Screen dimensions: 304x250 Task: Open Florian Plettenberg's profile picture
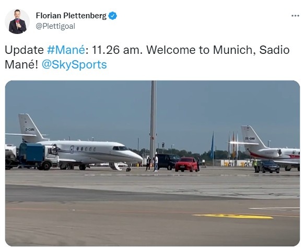click(x=17, y=21)
